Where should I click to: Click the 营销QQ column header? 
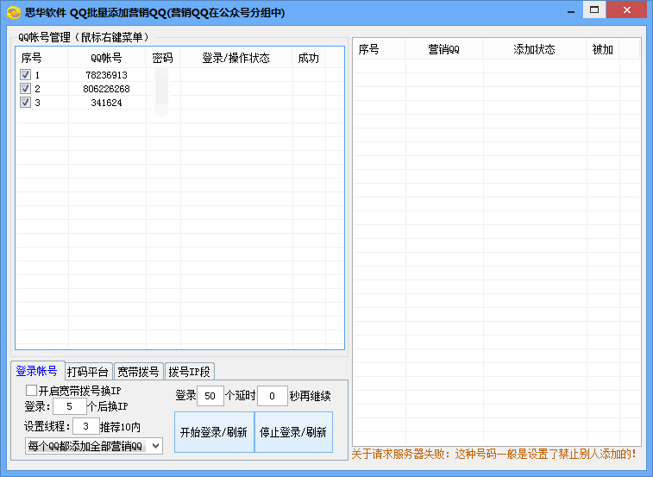coord(444,49)
